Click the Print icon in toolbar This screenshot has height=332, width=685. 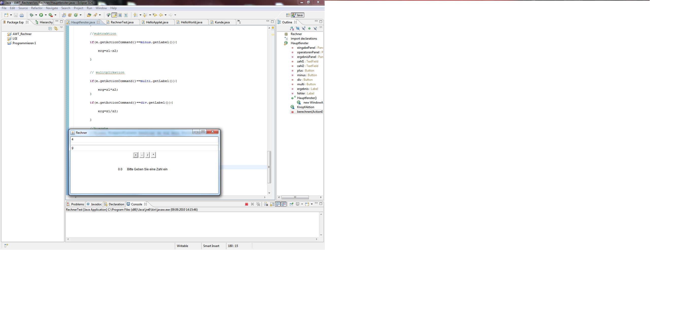pos(22,15)
